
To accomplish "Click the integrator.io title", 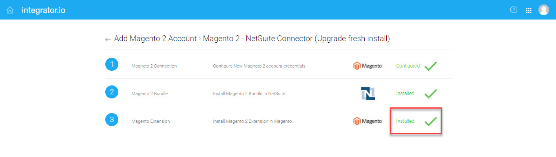I will click(44, 10).
